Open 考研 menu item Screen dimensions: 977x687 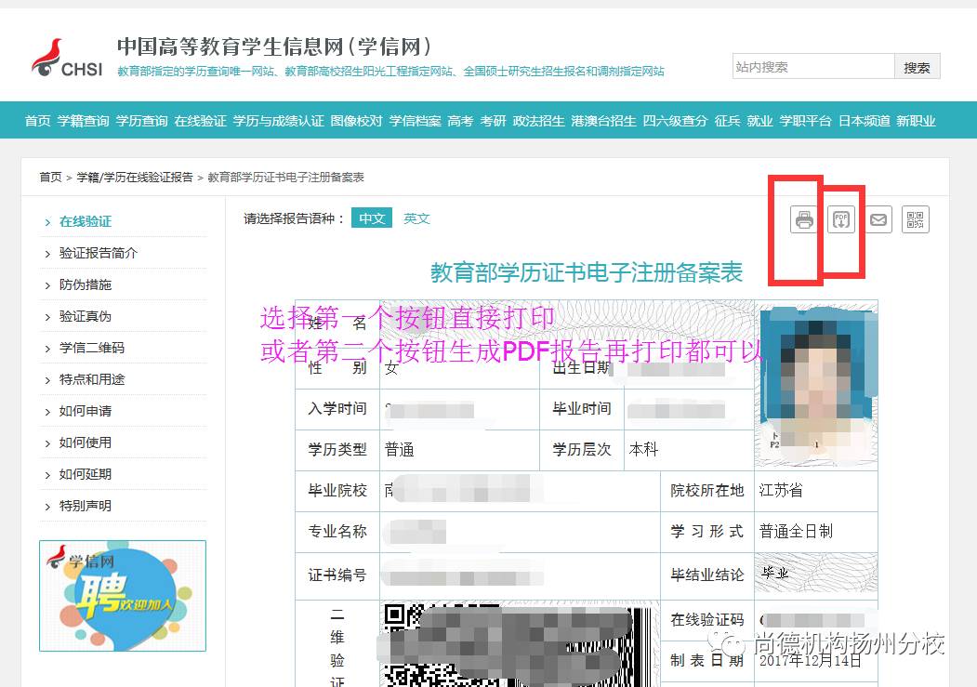(493, 121)
